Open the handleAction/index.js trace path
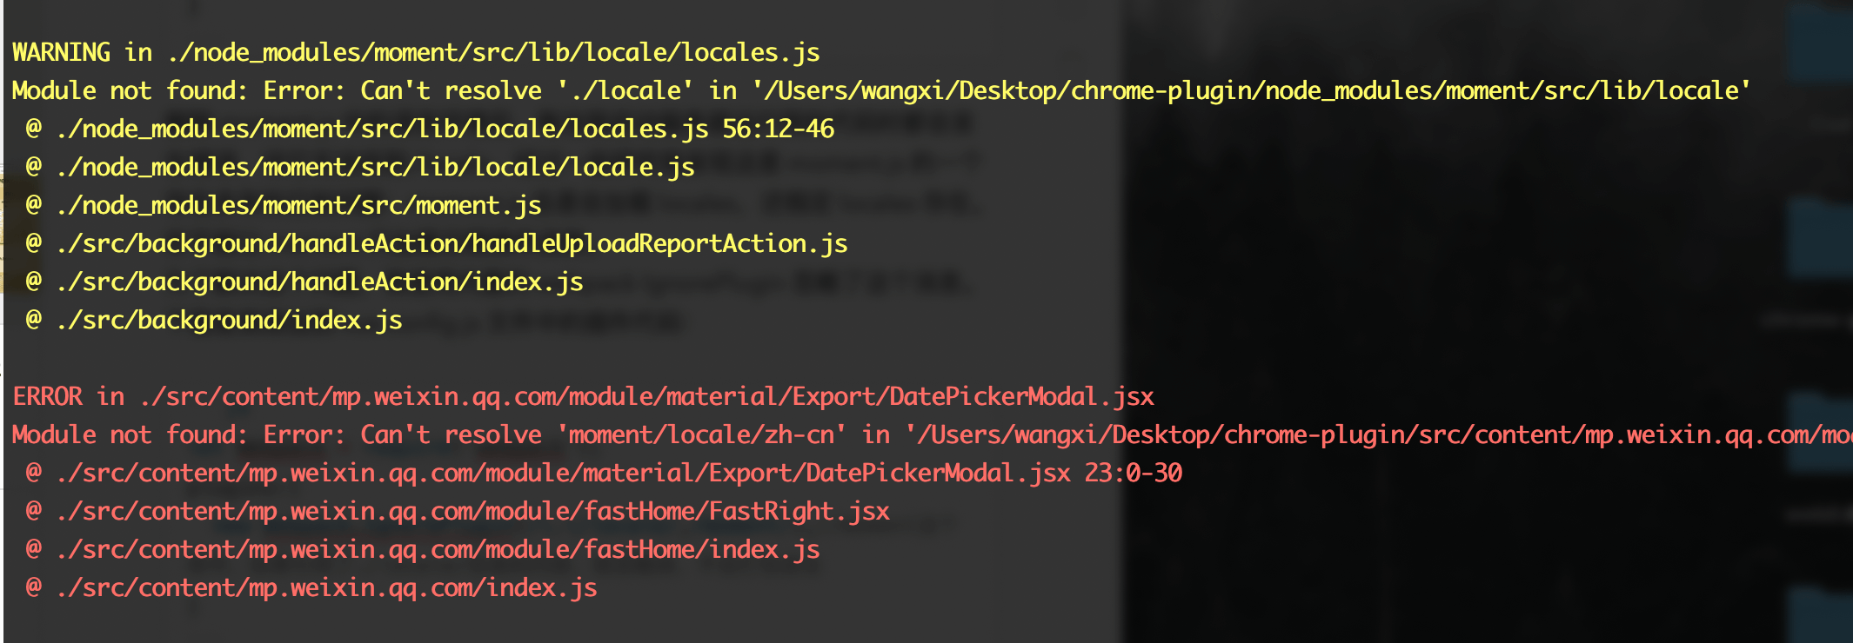 click(x=319, y=282)
